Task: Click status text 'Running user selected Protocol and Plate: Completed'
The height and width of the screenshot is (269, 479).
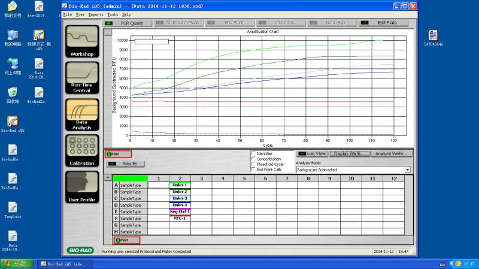Action: (x=146, y=251)
